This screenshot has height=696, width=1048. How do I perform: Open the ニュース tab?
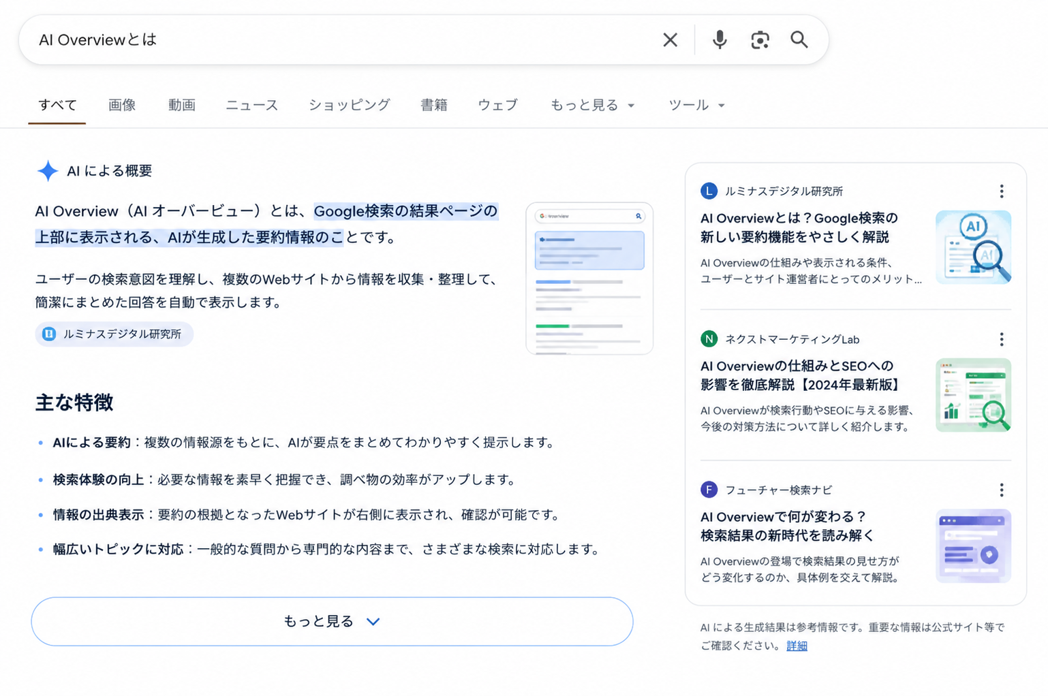point(252,105)
